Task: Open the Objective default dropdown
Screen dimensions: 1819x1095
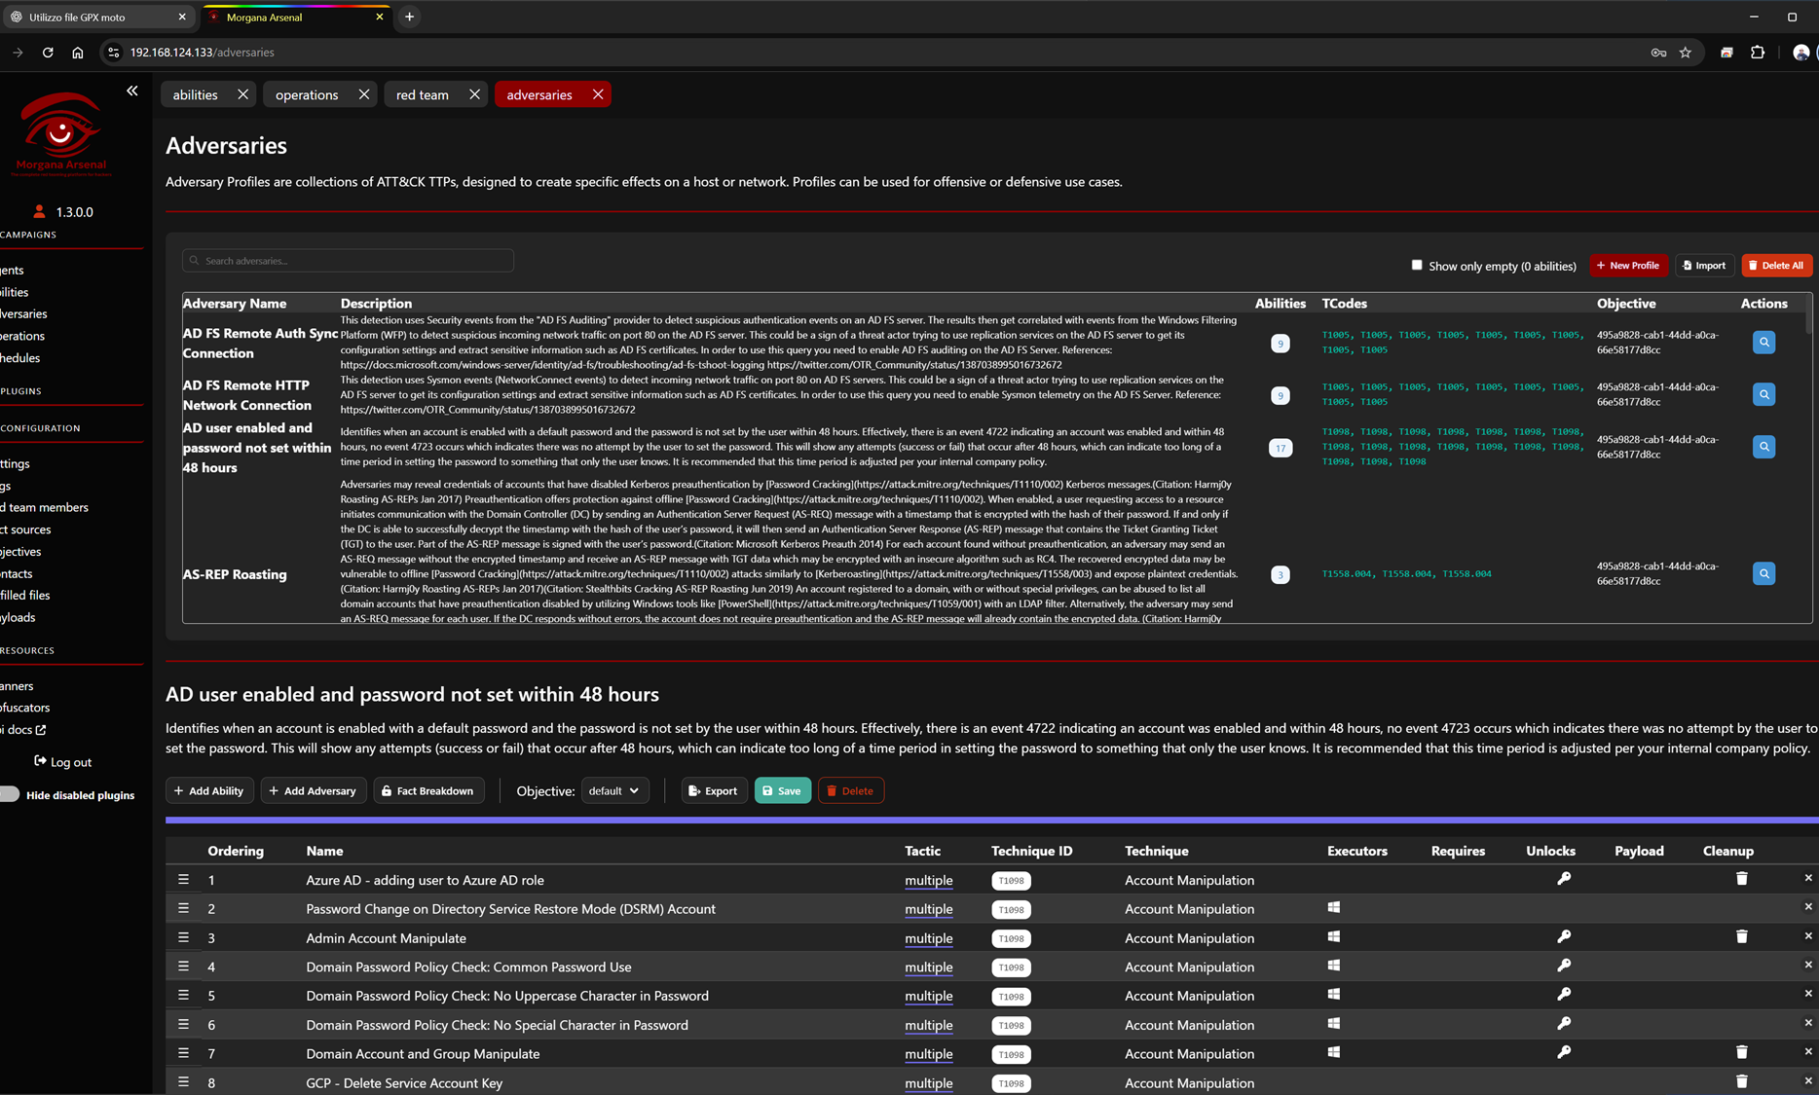Action: click(614, 790)
